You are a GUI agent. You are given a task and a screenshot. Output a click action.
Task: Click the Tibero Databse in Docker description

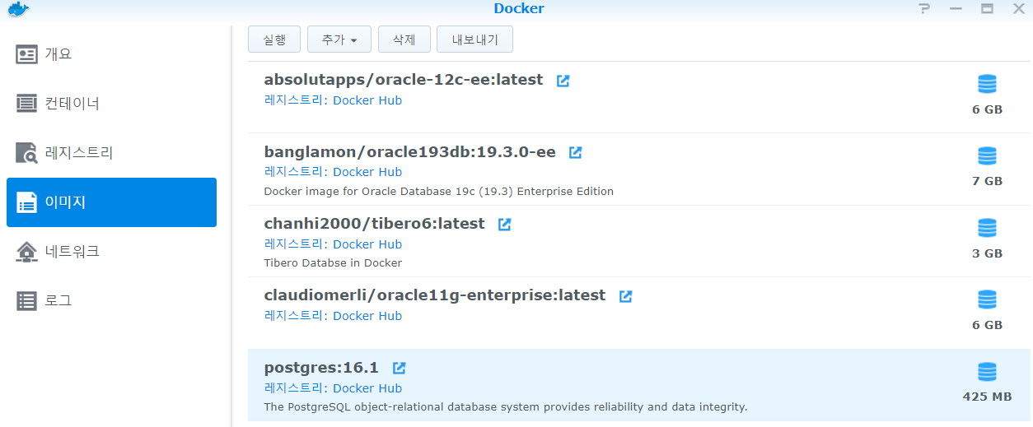tap(333, 263)
